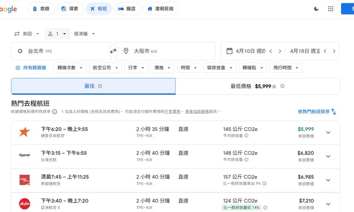
Task: Open the 飛行時間 duration filter
Action: click(x=286, y=68)
